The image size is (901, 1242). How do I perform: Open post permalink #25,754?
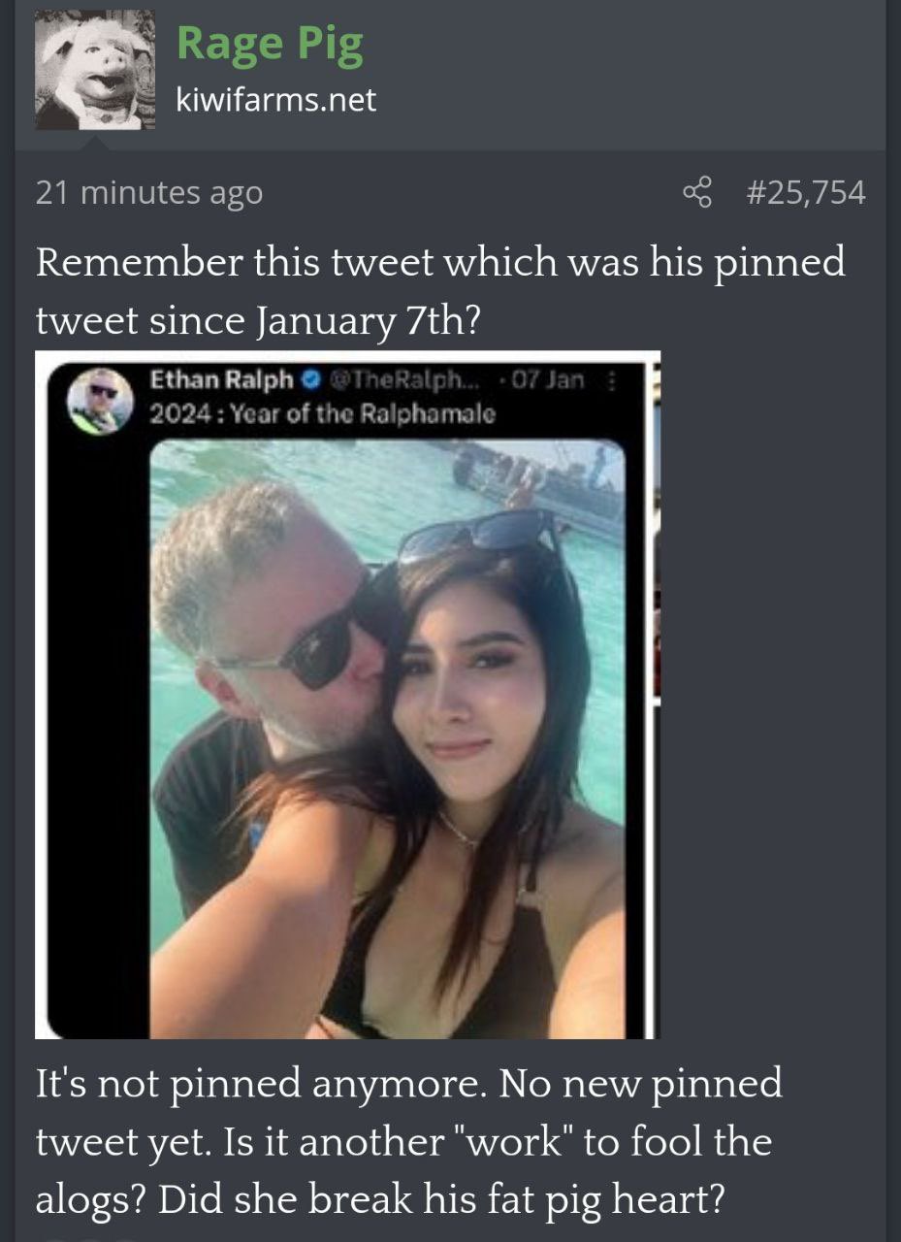click(x=806, y=192)
